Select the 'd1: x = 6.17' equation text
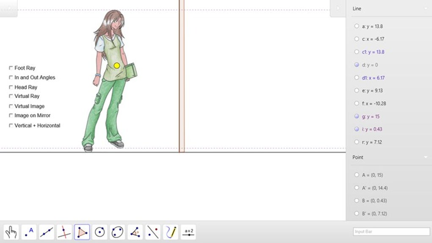This screenshot has width=432, height=243. tap(373, 78)
